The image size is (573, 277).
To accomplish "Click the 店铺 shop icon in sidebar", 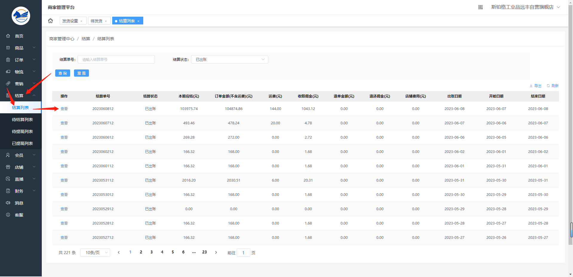I will 8,167.
